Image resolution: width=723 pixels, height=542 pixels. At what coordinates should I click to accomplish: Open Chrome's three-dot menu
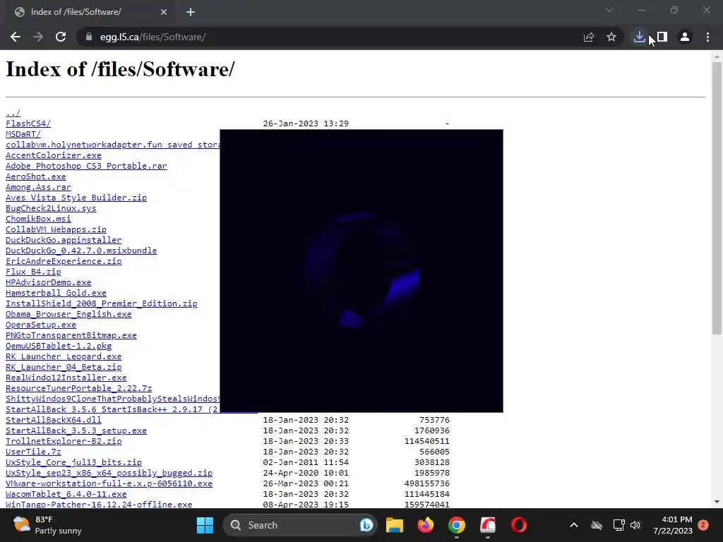pyautogui.click(x=707, y=37)
